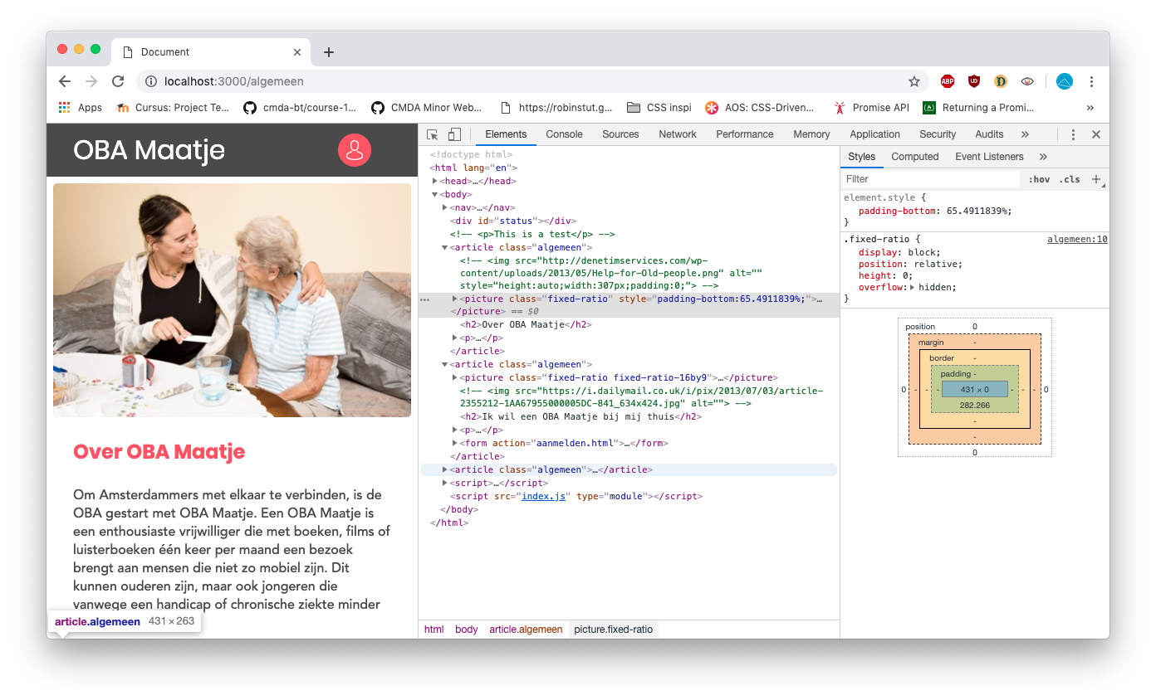
Task: Expand the collapsed script node
Action: (445, 483)
